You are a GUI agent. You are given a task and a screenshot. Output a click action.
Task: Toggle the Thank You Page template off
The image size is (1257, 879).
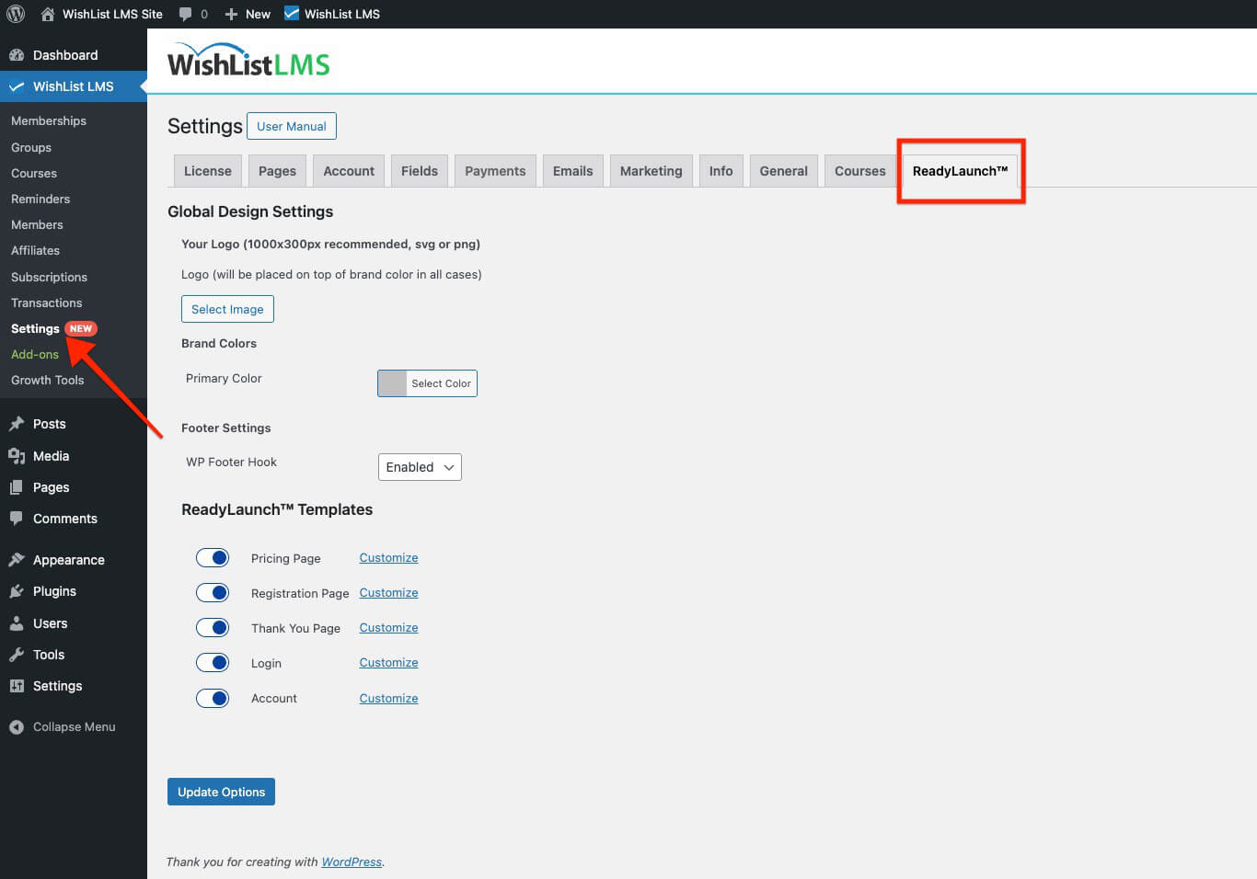pos(213,627)
